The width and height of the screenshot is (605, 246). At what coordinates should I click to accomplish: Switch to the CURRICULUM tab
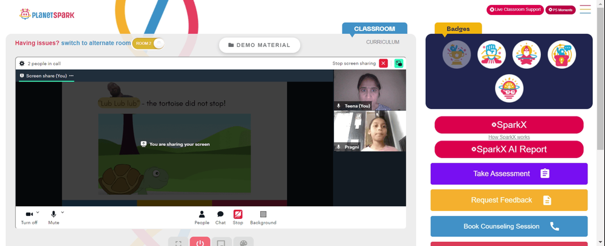click(383, 42)
